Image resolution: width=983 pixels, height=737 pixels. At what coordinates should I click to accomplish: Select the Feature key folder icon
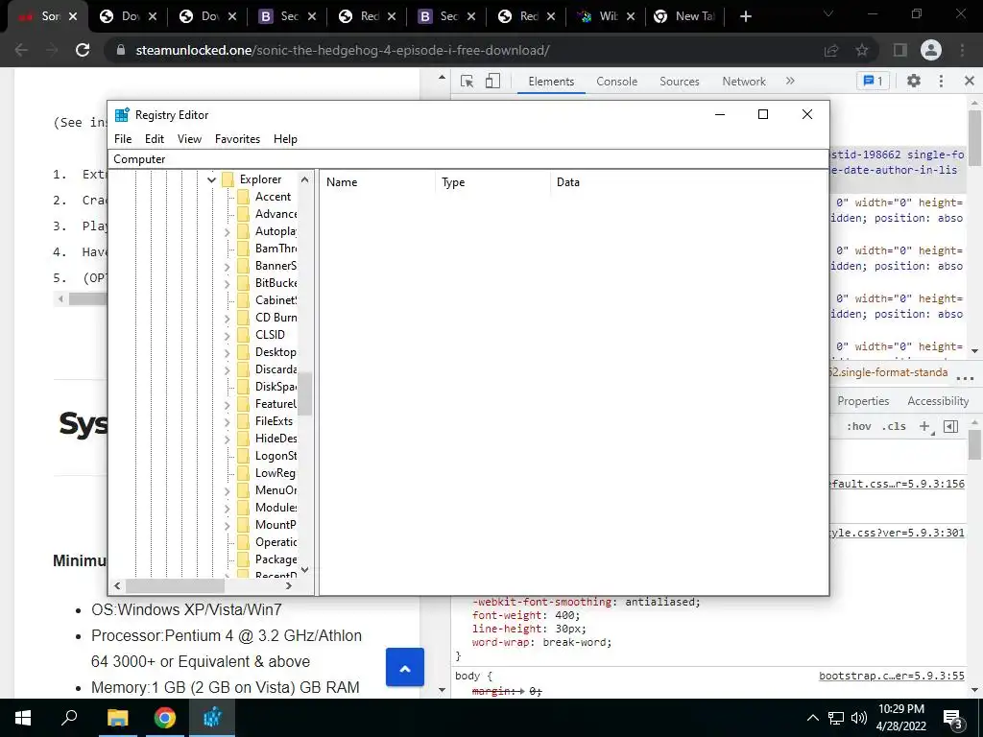[x=243, y=404]
